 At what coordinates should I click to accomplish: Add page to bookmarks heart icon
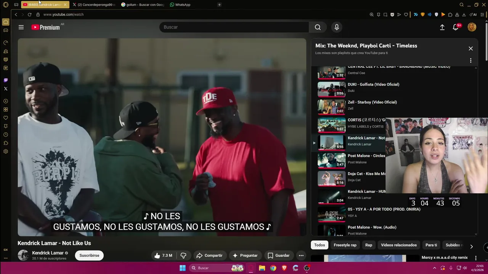(406, 14)
